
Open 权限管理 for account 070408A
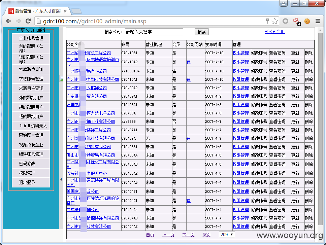240,113
